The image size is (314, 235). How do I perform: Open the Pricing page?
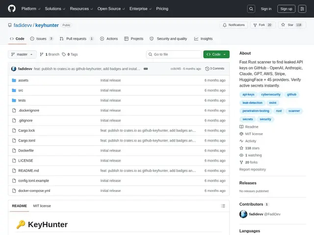tap(162, 9)
